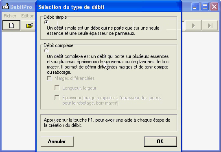Maximize the DebitPro window

click(205, 7)
